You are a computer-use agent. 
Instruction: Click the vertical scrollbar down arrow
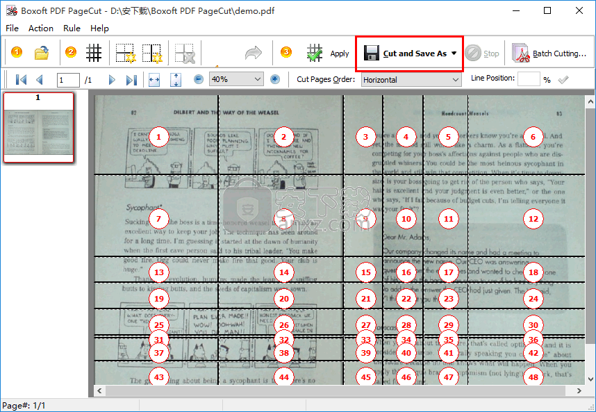pyautogui.click(x=590, y=379)
